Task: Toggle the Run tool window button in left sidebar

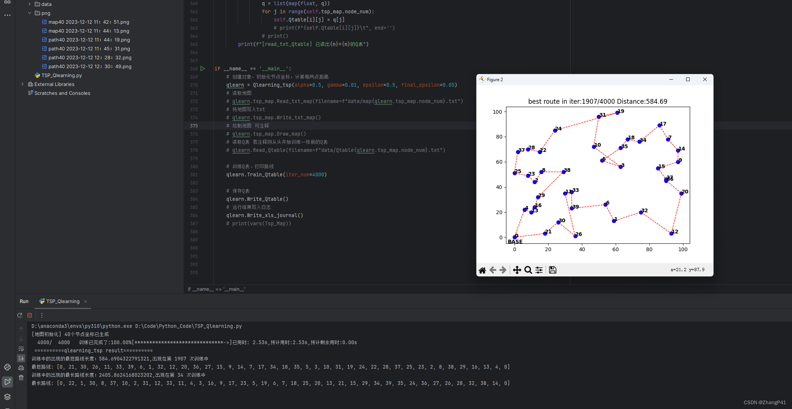Action: pyautogui.click(x=7, y=382)
